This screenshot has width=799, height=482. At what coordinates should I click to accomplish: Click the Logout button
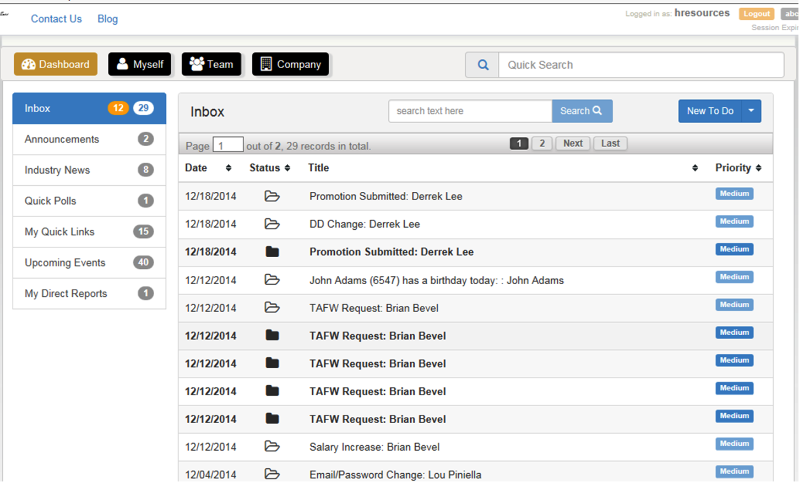(x=756, y=13)
